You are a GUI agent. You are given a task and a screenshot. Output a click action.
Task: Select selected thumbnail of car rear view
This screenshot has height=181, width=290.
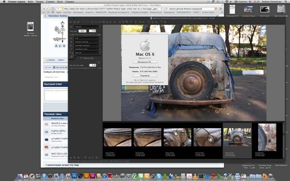pyautogui.click(x=237, y=137)
